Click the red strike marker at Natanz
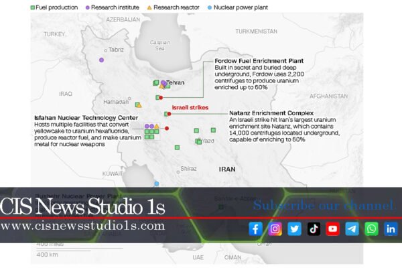 click(x=170, y=114)
